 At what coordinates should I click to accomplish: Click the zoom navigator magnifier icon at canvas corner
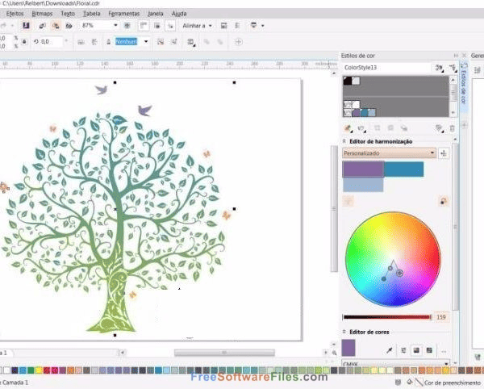[x=334, y=353]
